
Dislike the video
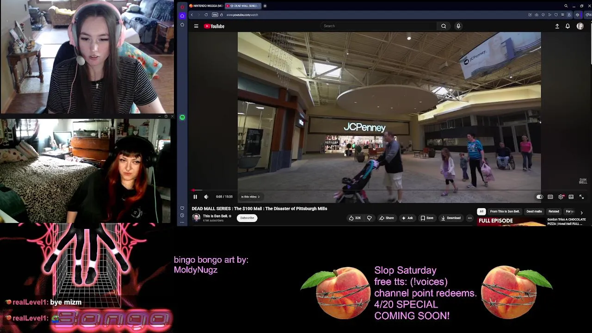[369, 218]
